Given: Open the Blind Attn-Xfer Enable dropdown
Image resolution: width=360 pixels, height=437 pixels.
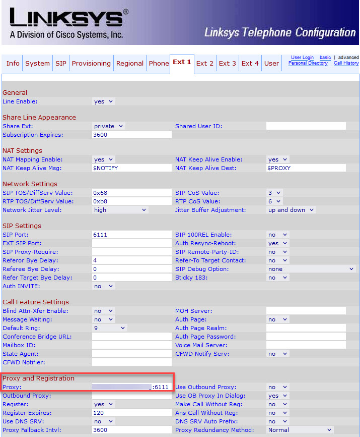Looking at the screenshot, I should [x=103, y=311].
